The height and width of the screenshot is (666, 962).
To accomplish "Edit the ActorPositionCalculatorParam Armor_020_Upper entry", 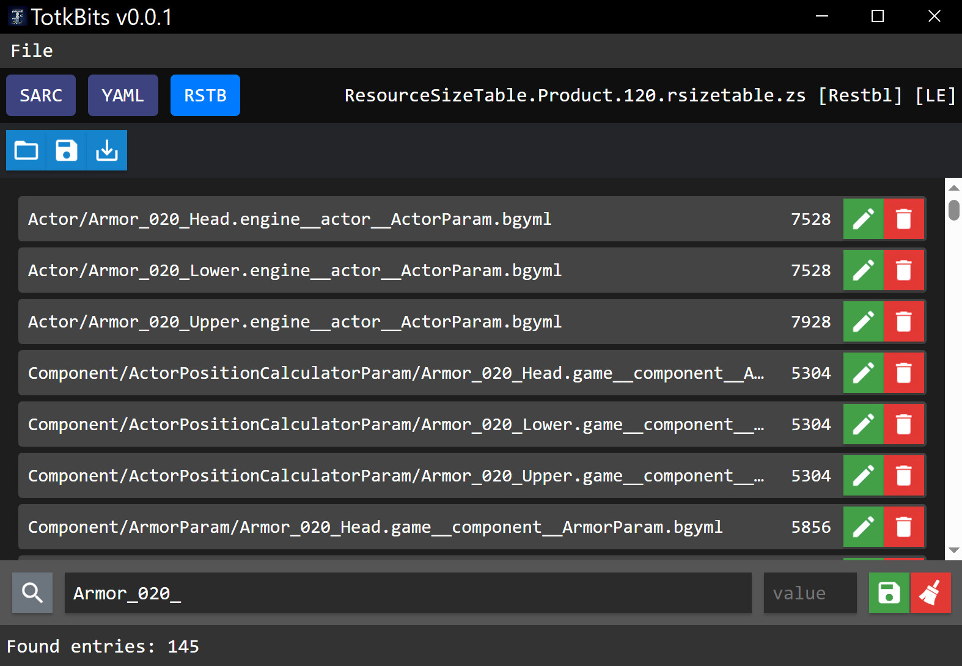I will pyautogui.click(x=863, y=475).
